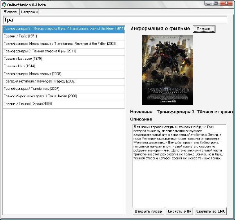The width and height of the screenshot is (235, 220).
Task: Switch to the Фильмы tab
Action: (x=11, y=12)
